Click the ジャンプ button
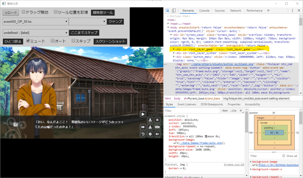Viewport: 303px width, 178px height. coord(115,21)
